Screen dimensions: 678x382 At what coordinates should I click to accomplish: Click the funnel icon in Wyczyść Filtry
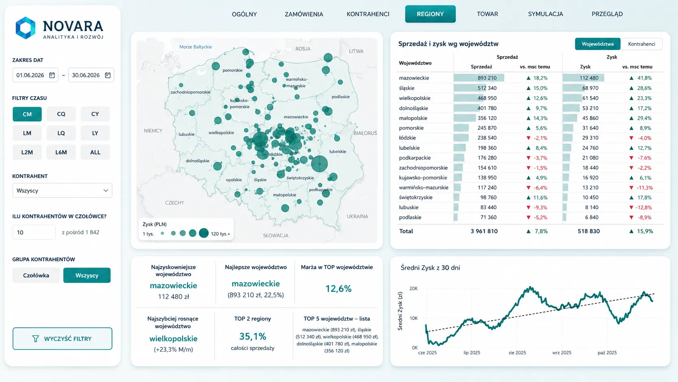(36, 339)
